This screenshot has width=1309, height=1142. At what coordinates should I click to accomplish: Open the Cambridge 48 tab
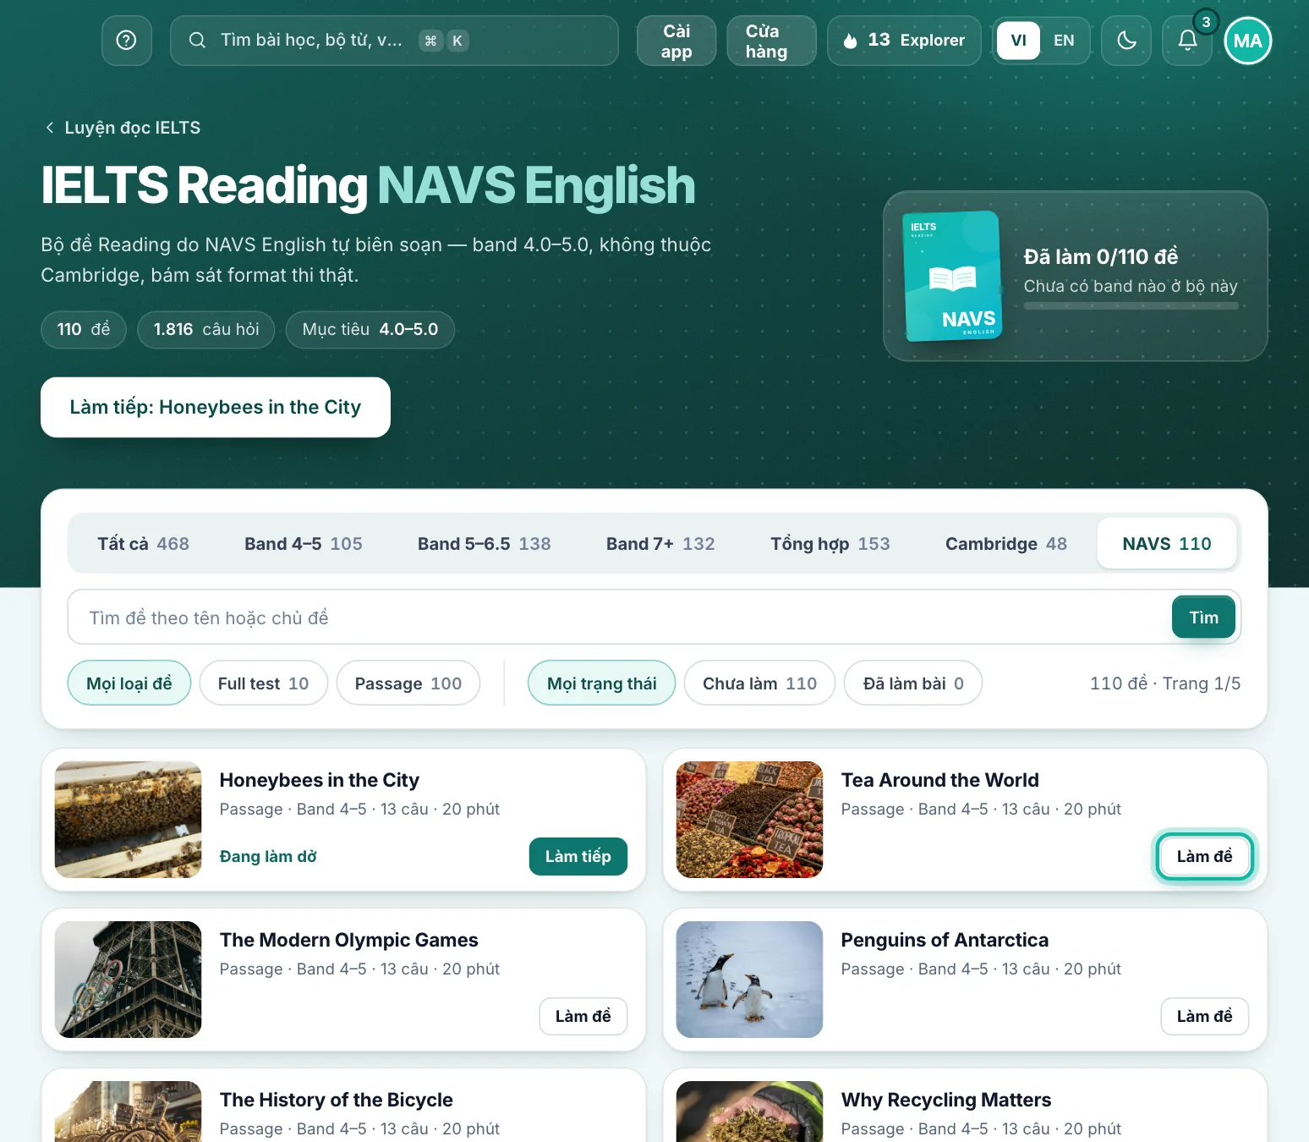pos(1005,543)
